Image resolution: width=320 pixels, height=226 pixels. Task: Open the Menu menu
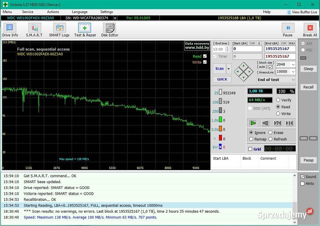tap(7, 12)
